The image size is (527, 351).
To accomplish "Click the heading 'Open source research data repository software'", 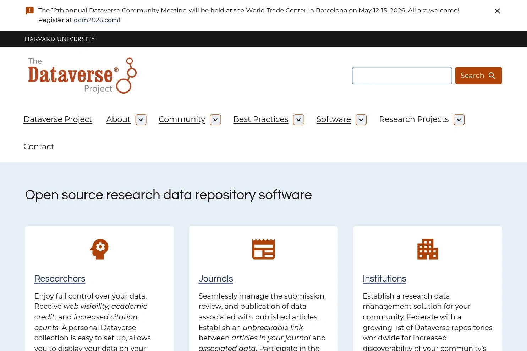I will click(168, 195).
